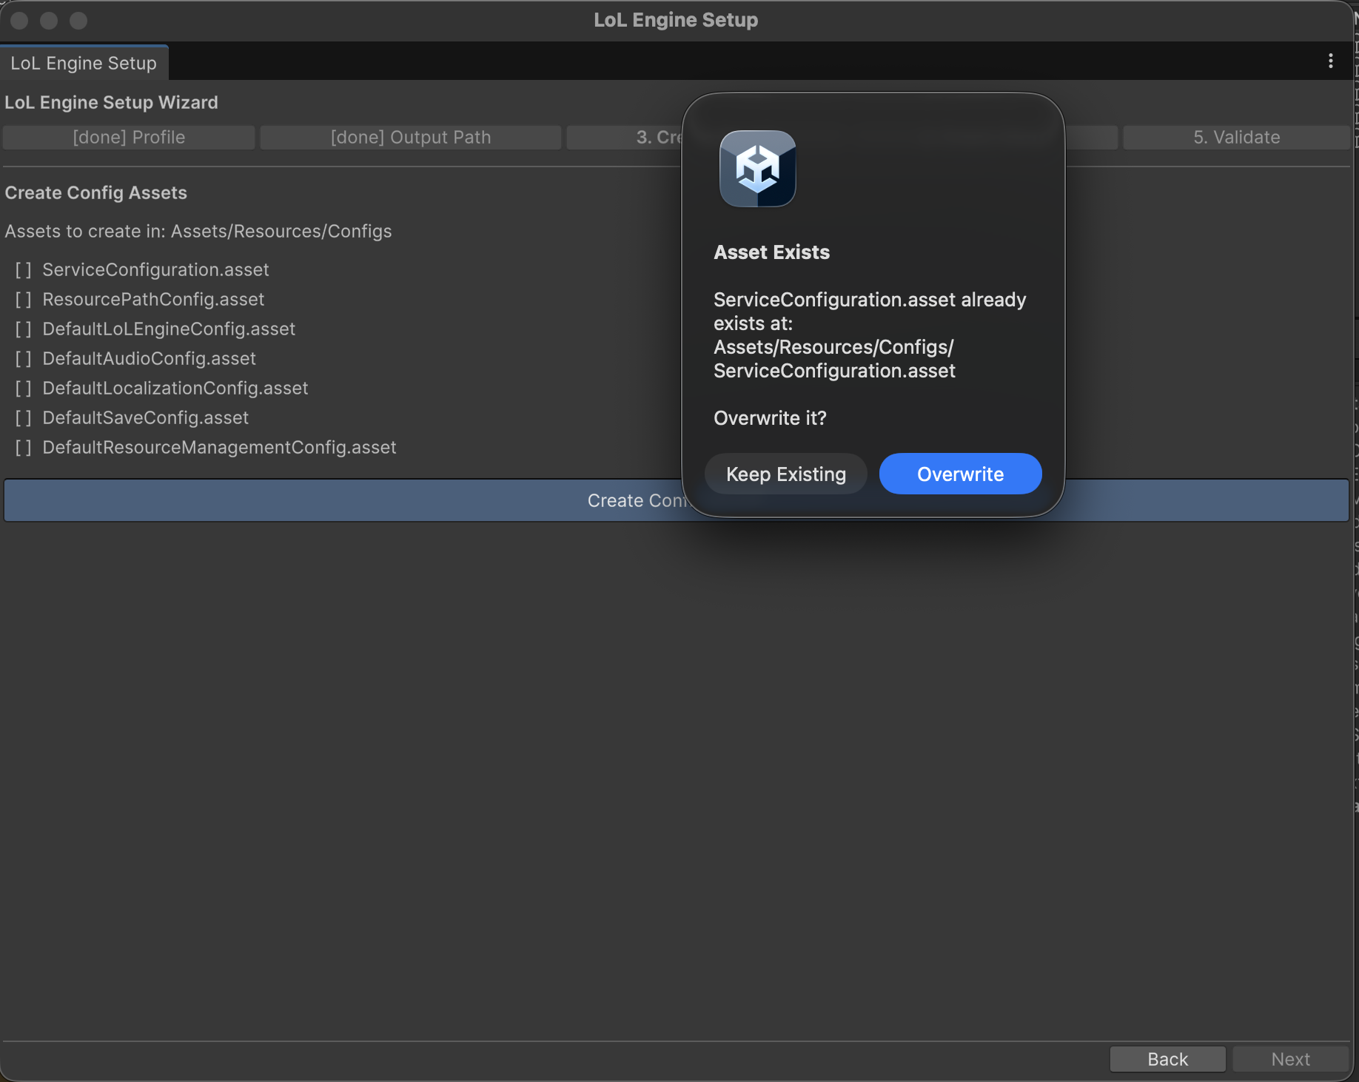Select the LoL Engine Setup tab
1359x1082 pixels.
[84, 63]
